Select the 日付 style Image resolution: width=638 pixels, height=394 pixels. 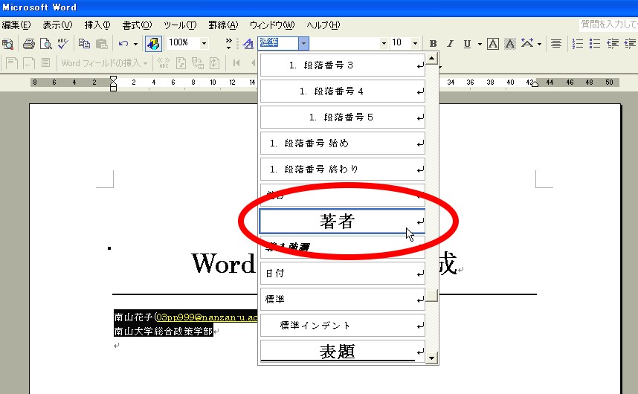[x=343, y=274]
